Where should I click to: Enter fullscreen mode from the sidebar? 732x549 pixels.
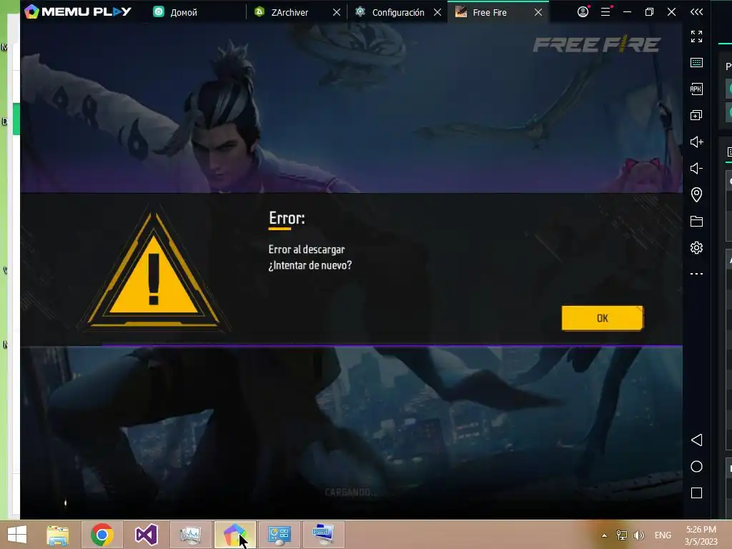tap(696, 36)
